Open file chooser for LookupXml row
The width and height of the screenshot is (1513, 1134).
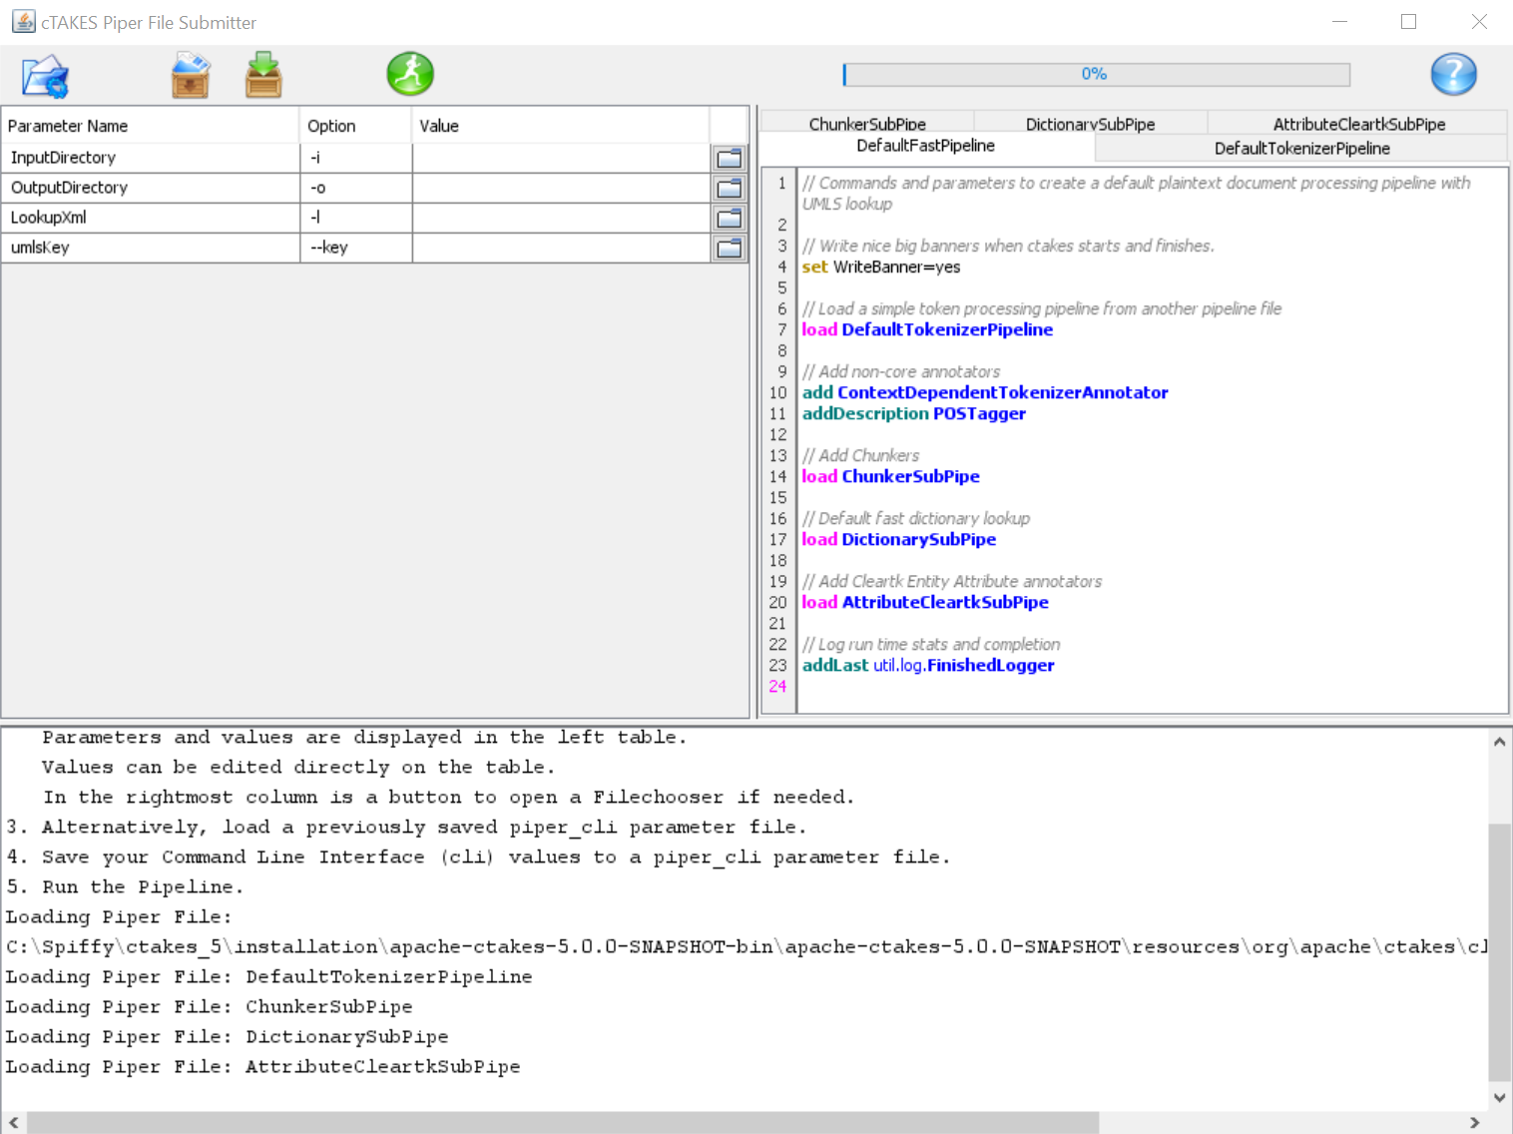(730, 218)
